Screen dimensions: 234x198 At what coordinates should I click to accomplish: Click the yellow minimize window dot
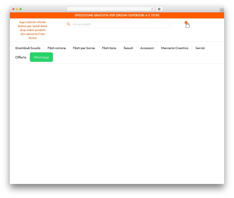pyautogui.click(x=17, y=9)
